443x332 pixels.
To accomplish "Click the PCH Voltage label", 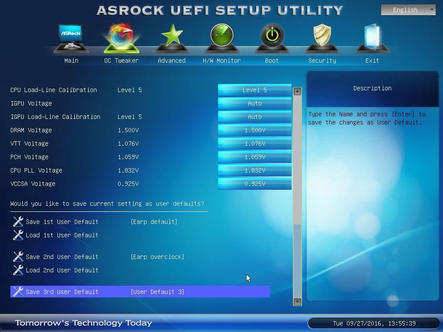I will pos(29,157).
